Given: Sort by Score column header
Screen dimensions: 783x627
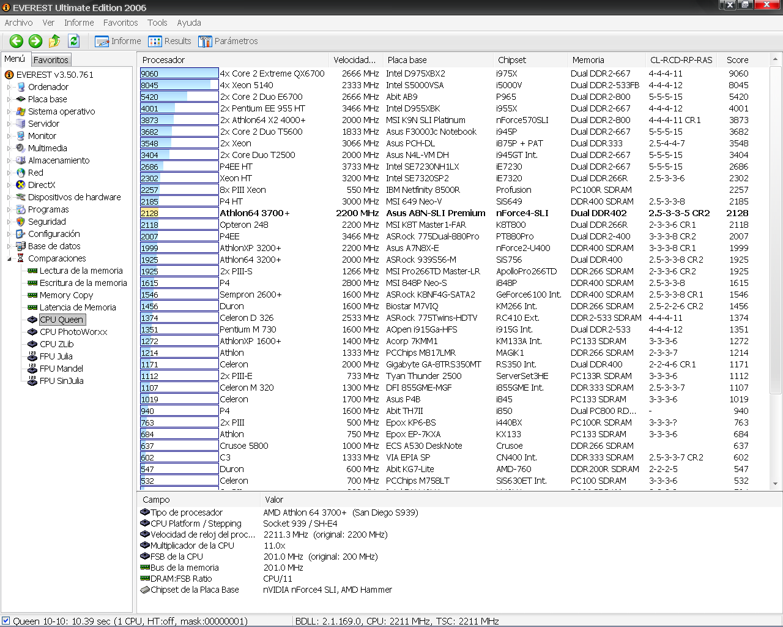Looking at the screenshot, I should coord(743,60).
